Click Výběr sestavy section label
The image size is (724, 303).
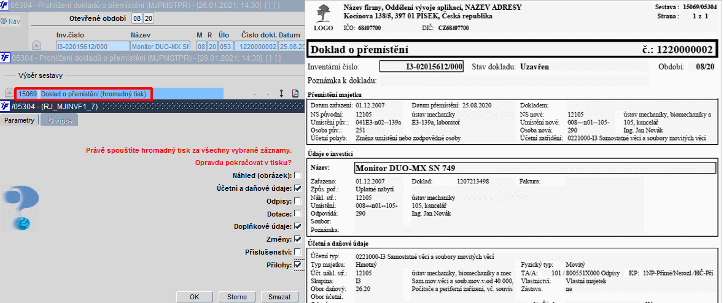point(40,75)
